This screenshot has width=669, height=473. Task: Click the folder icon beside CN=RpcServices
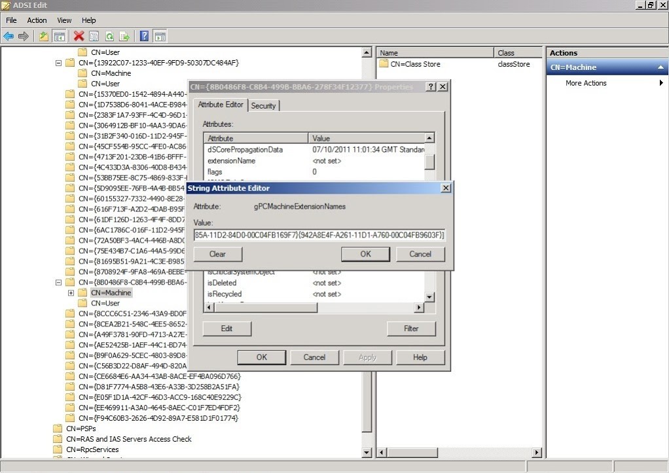[x=58, y=449]
